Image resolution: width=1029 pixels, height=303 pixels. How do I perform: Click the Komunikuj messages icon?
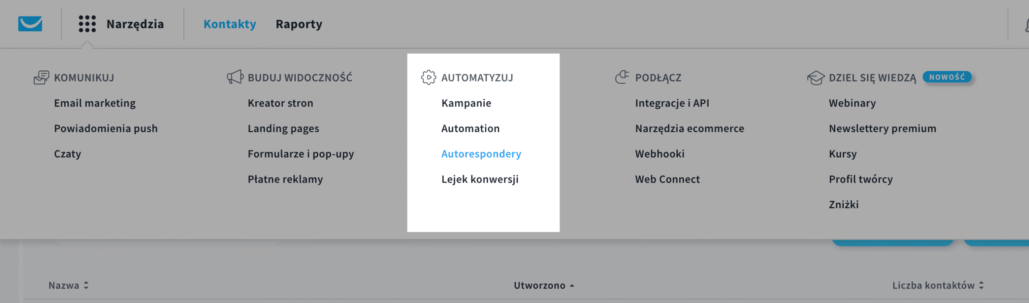point(41,77)
